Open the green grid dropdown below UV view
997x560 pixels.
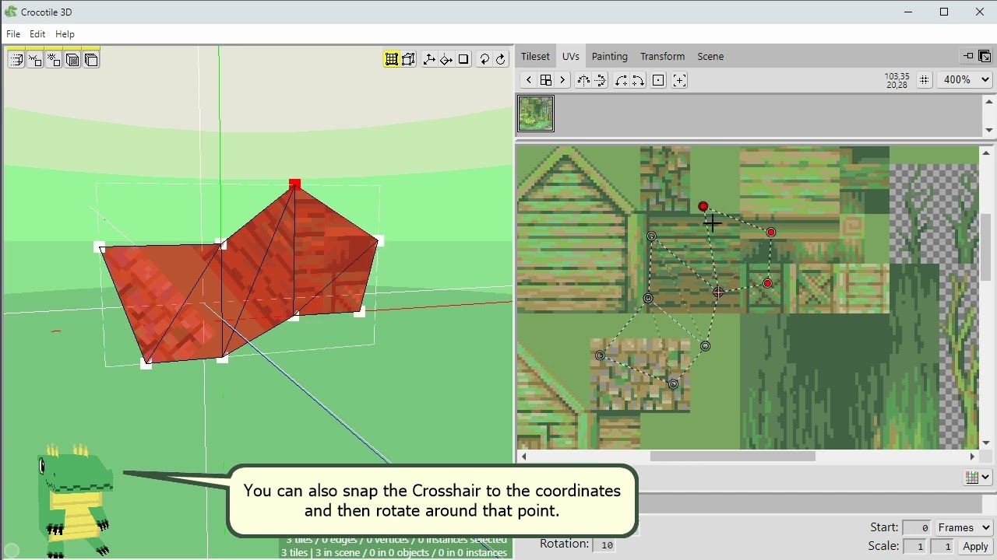pyautogui.click(x=978, y=478)
